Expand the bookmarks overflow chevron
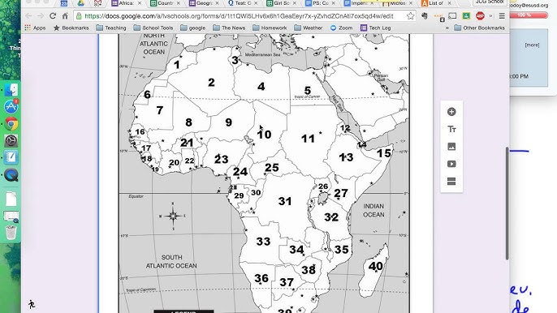 pyautogui.click(x=447, y=28)
